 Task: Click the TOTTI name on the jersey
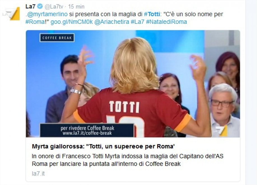[x=124, y=107]
